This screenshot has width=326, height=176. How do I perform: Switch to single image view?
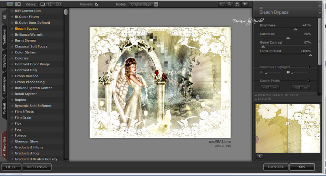pos(43,4)
